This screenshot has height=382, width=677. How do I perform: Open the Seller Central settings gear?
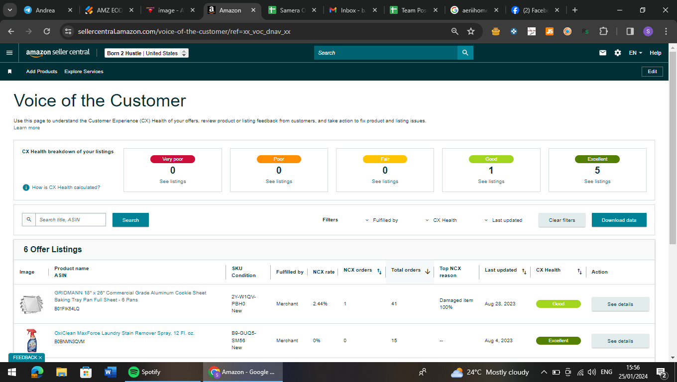[618, 53]
